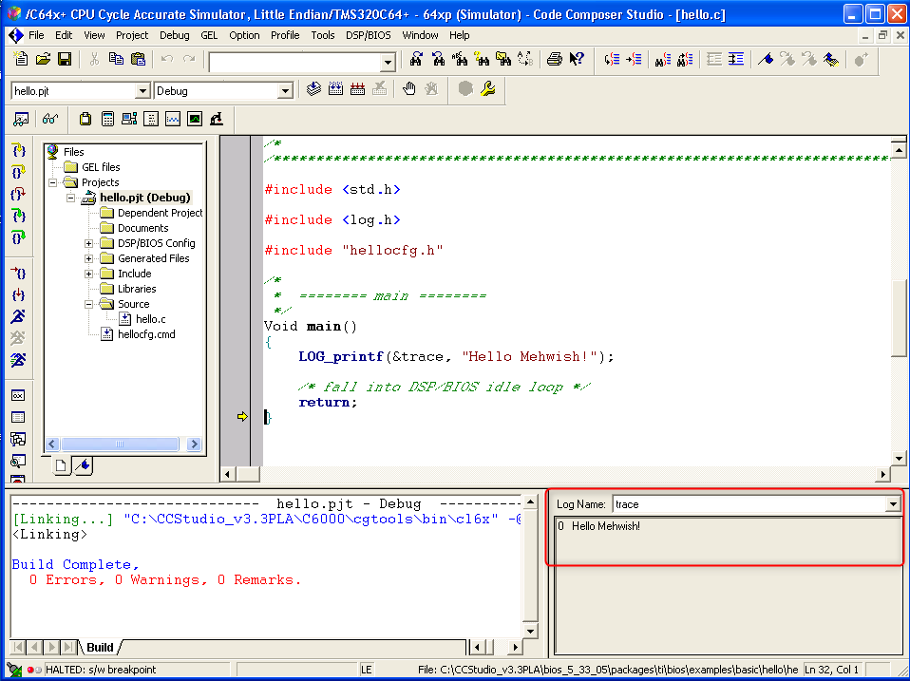Select the GEL files folder
The image size is (910, 681).
point(101,168)
